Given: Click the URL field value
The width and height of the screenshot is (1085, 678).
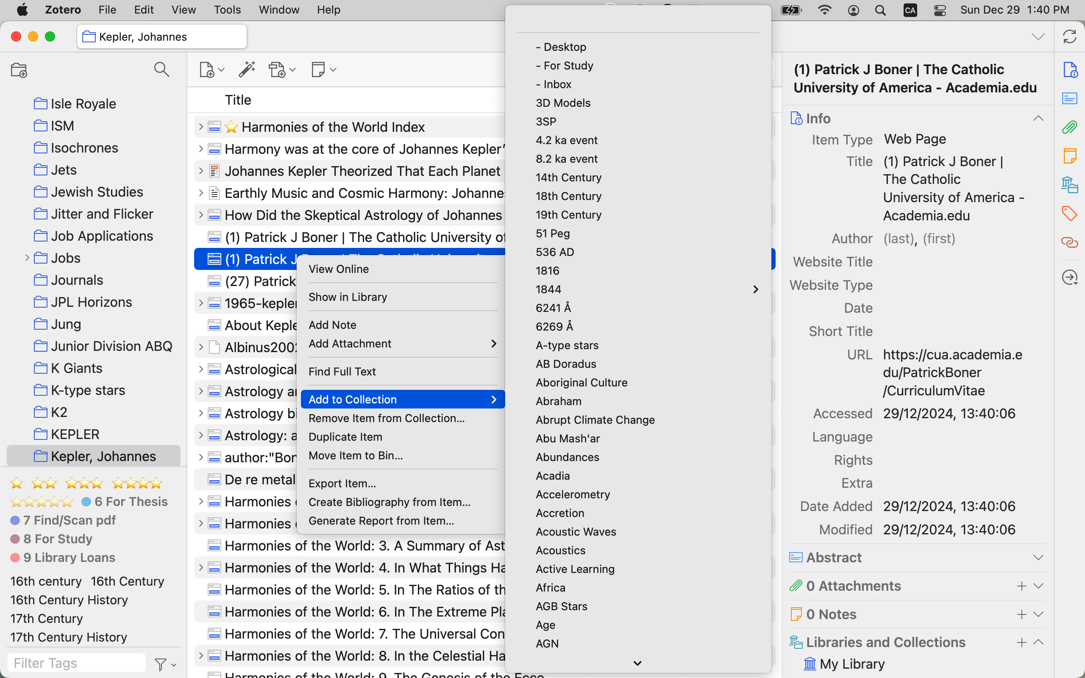Looking at the screenshot, I should click(x=952, y=372).
